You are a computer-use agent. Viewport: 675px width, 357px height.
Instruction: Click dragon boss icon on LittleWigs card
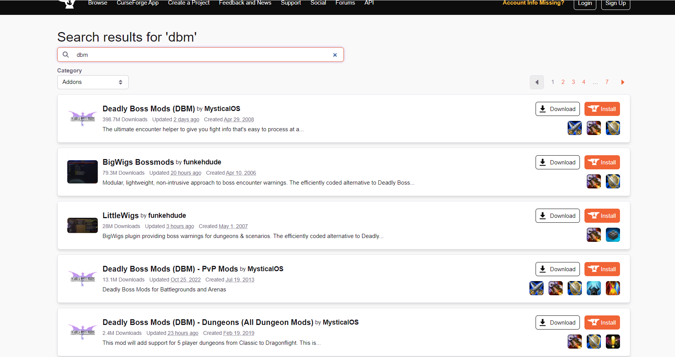tap(594, 235)
